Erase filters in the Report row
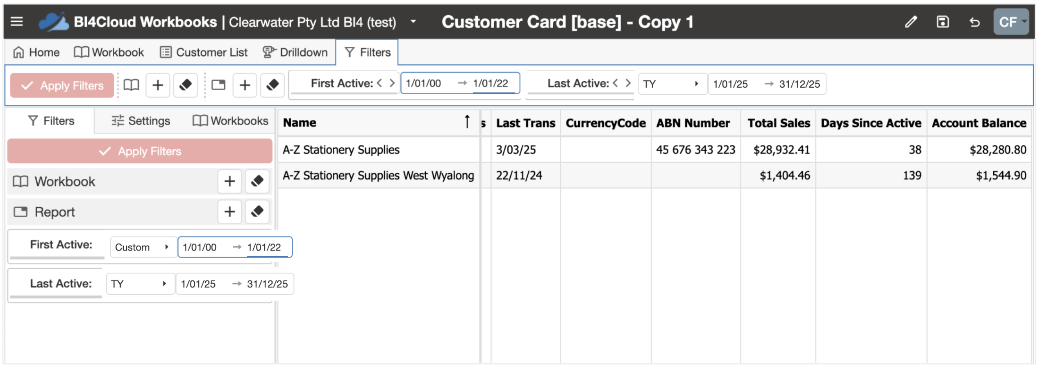 pyautogui.click(x=257, y=212)
